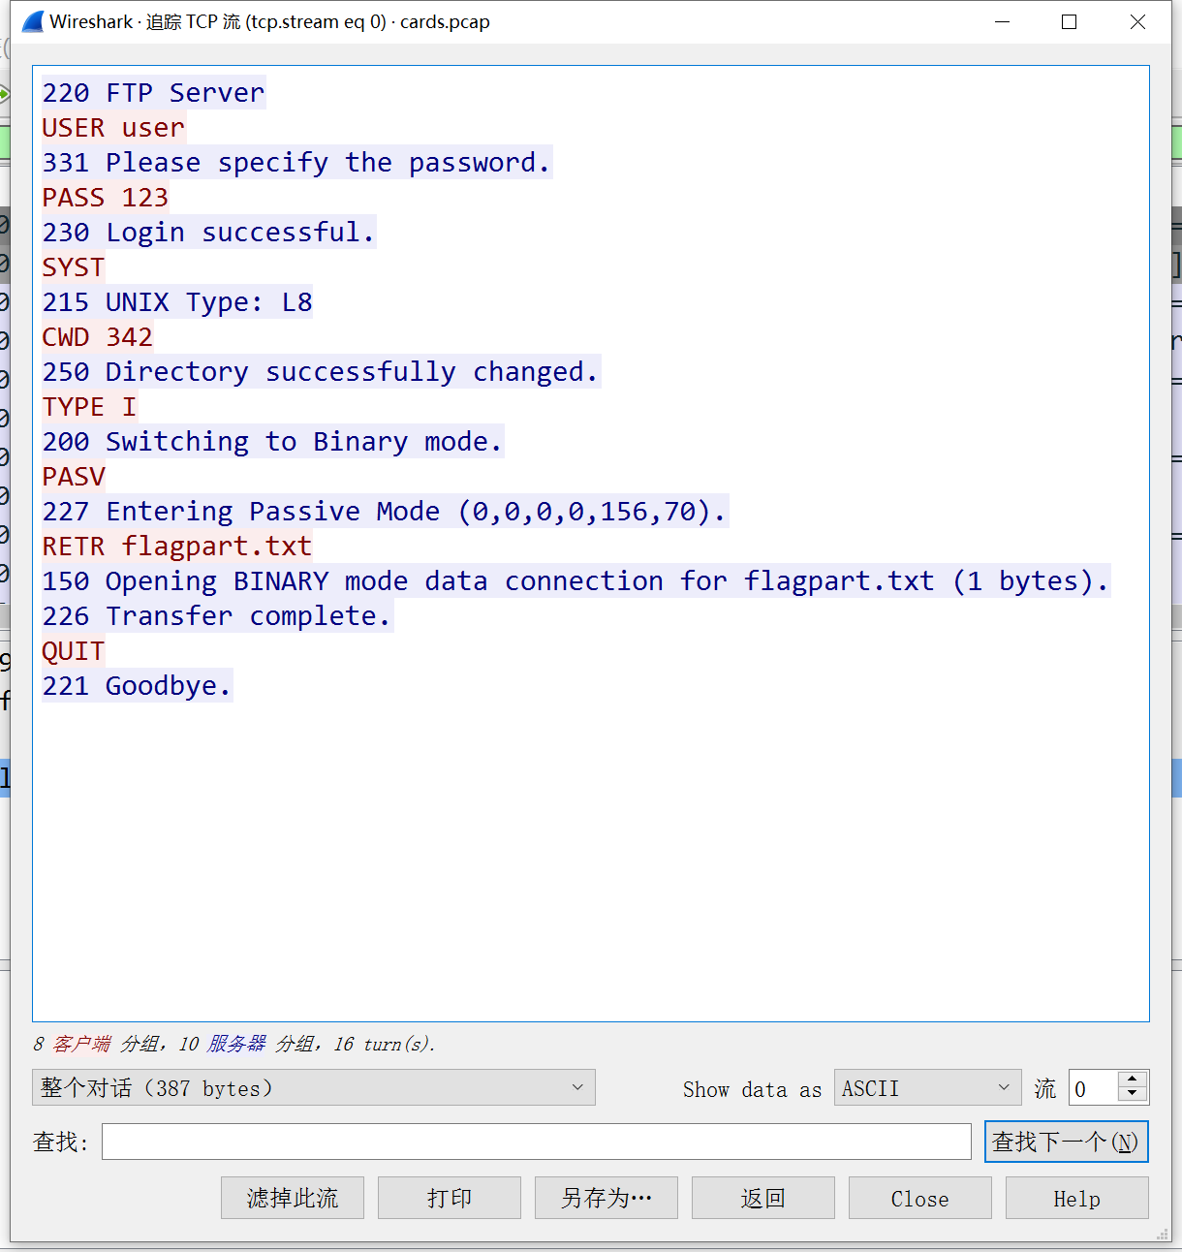Click the line "215 UNIX Type: L8"
Image resolution: width=1182 pixels, height=1252 pixels.
tap(177, 302)
